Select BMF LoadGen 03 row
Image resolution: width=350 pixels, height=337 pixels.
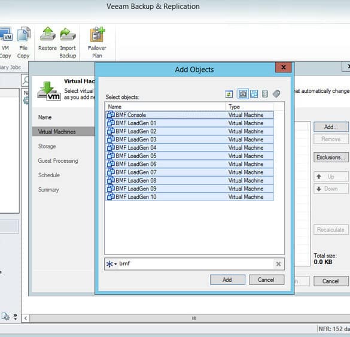pyautogui.click(x=190, y=139)
